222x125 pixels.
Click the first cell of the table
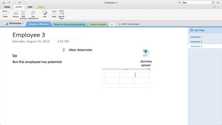[112, 75]
